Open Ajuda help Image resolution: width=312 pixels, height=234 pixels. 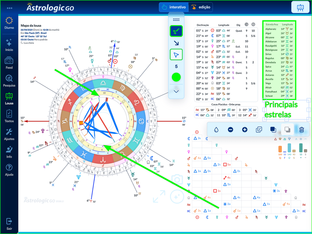[9, 170]
